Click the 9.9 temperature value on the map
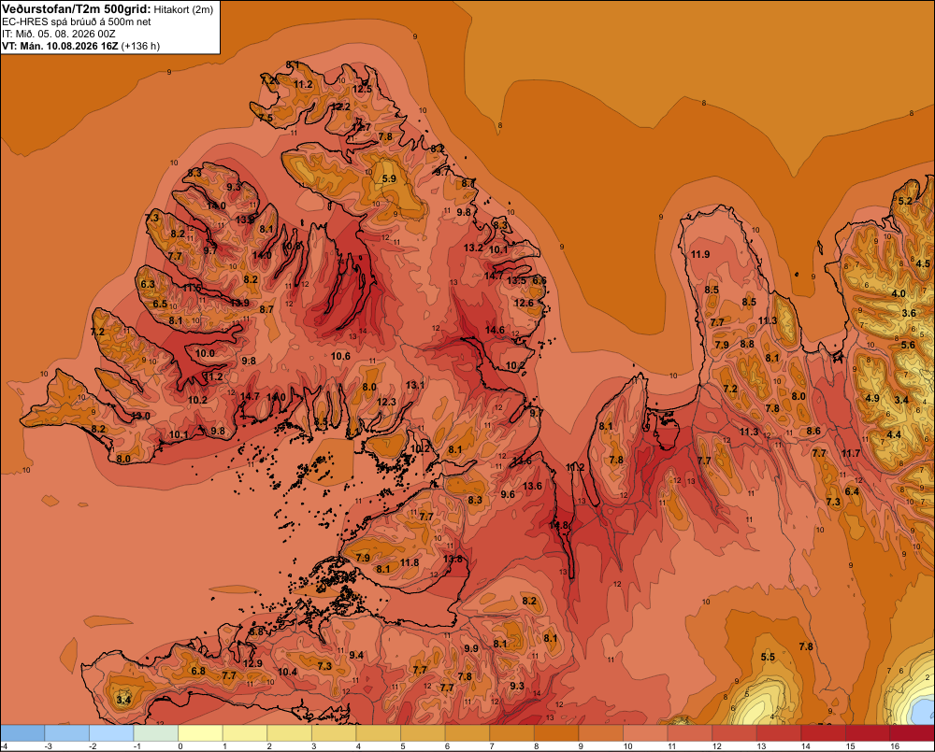Screen dimensions: 935x752 [471, 648]
